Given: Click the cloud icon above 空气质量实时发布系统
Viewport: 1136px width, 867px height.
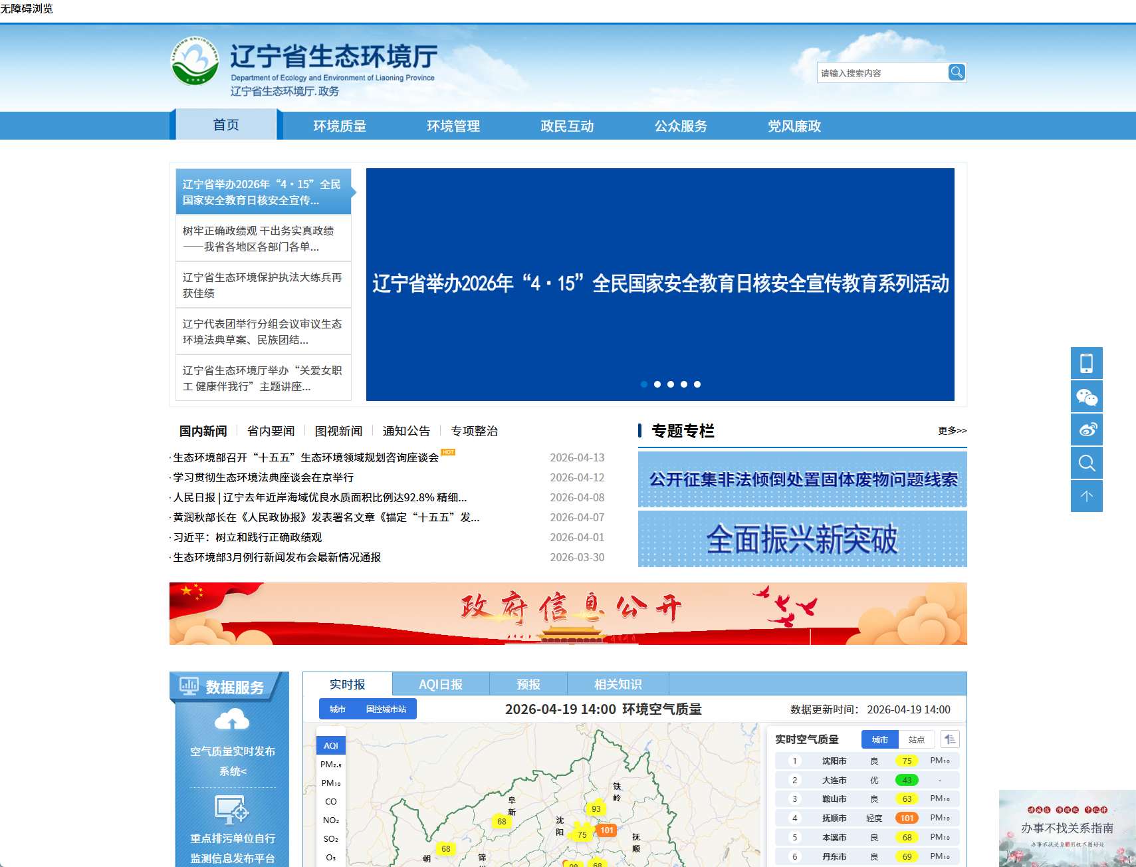Looking at the screenshot, I should pyautogui.click(x=232, y=718).
